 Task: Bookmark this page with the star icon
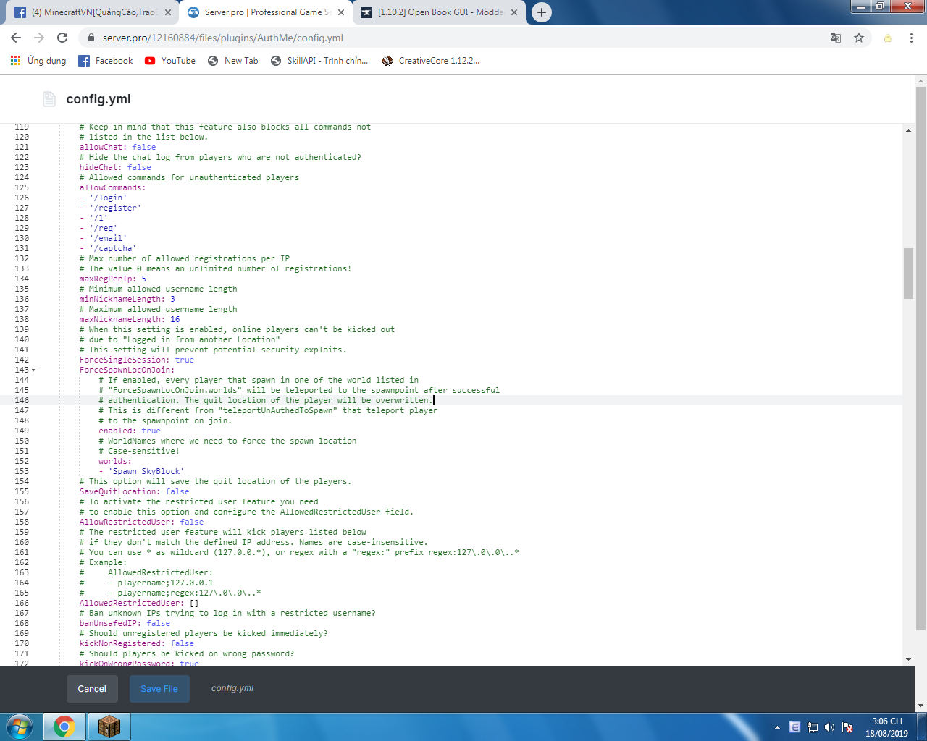point(859,38)
